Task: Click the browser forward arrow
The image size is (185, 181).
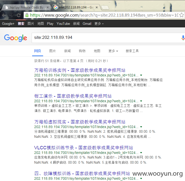Action: coord(11,15)
